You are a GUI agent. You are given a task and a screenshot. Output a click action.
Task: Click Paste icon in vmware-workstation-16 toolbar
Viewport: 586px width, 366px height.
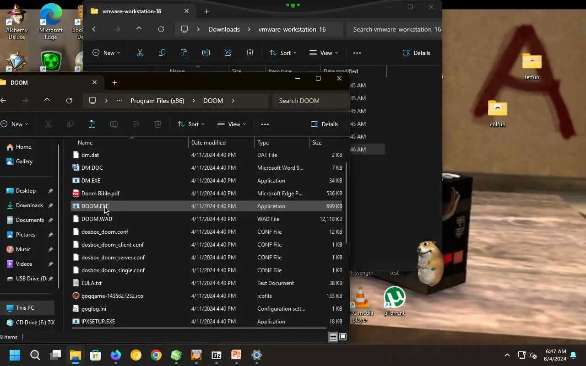coord(184,53)
